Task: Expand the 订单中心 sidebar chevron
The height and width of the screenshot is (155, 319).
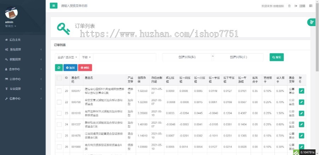Action: tap(41, 79)
